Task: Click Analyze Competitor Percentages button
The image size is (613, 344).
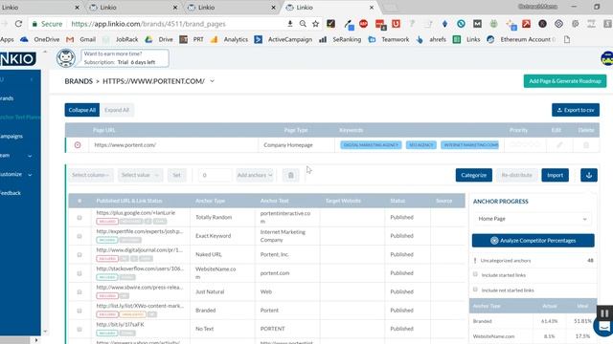Action: [x=534, y=241]
